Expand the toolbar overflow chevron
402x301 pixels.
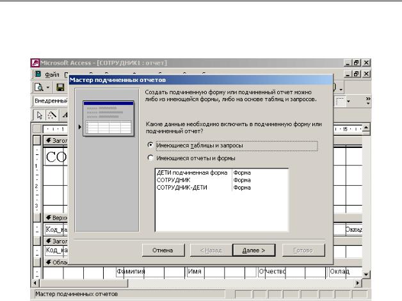pyautogui.click(x=368, y=101)
